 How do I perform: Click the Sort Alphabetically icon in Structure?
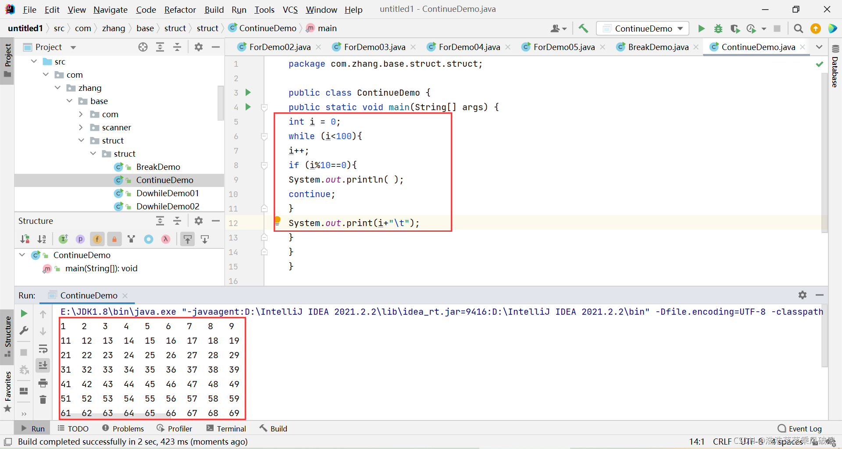pos(42,239)
